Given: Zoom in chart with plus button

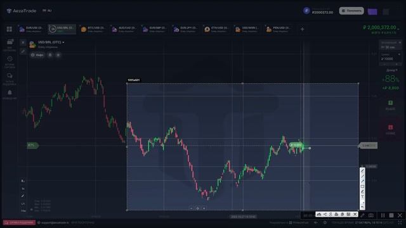Looking at the screenshot, I should click(x=204, y=208).
